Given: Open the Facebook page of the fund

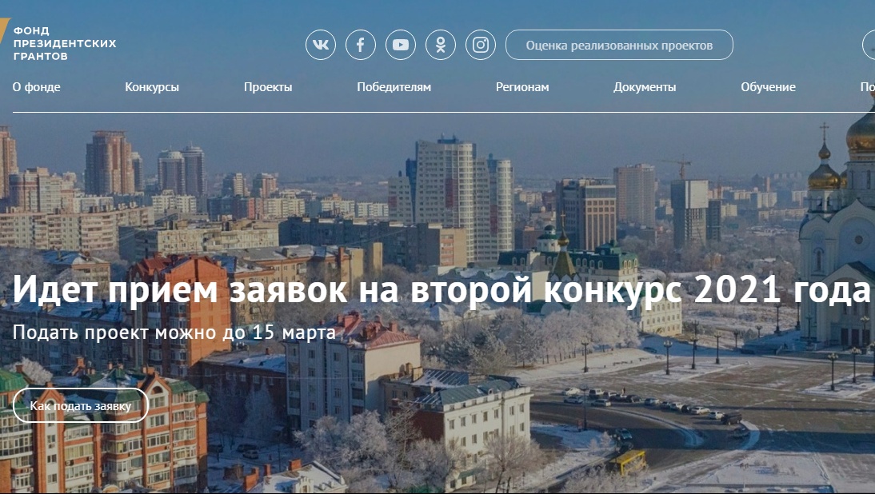Looking at the screenshot, I should coord(361,45).
